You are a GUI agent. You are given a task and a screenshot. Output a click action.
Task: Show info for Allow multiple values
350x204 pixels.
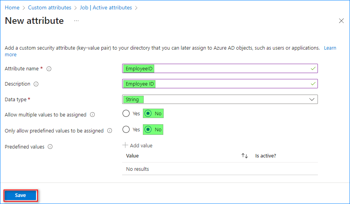click(92, 115)
